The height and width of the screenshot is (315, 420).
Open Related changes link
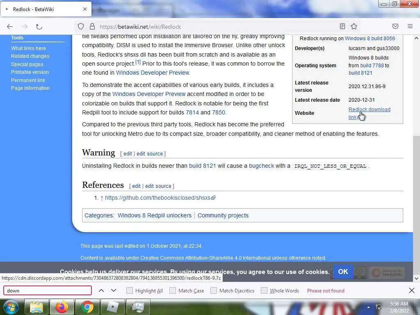[30, 56]
